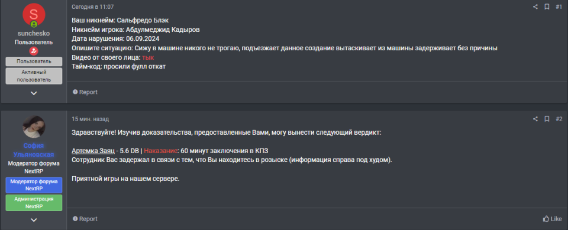Expand София Ульяновская's user info chevron
The width and height of the screenshot is (568, 230).
[x=34, y=220]
